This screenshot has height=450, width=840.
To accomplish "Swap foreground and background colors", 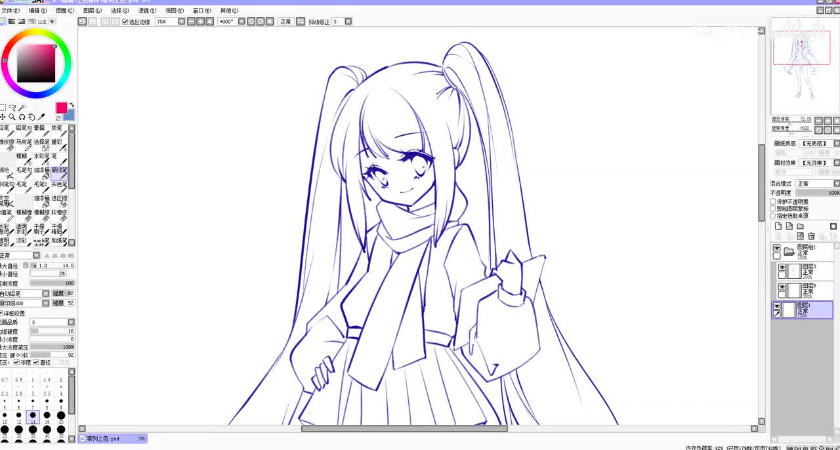I will point(72,105).
